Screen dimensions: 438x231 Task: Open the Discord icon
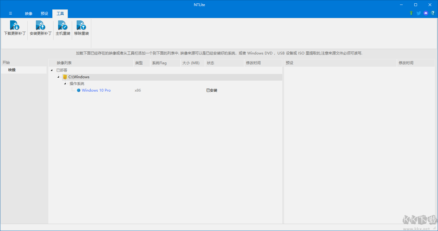pyautogui.click(x=426, y=13)
